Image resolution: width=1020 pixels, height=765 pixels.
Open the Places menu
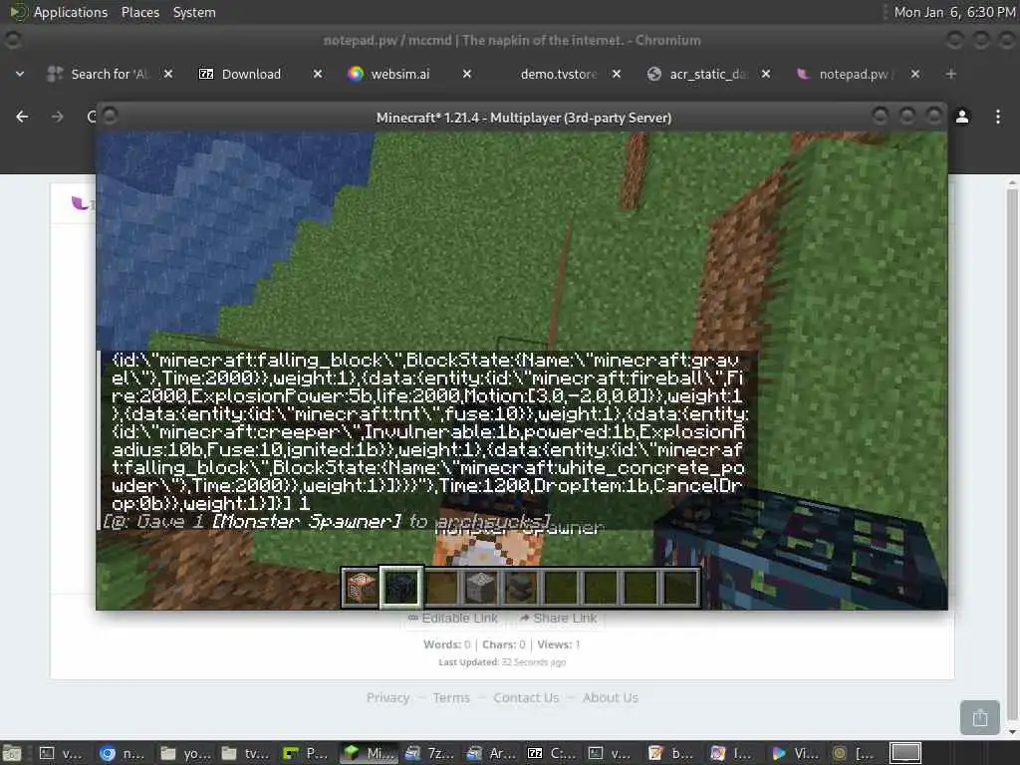point(139,12)
